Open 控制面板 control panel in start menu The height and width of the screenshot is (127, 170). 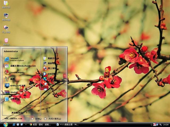[50, 74]
